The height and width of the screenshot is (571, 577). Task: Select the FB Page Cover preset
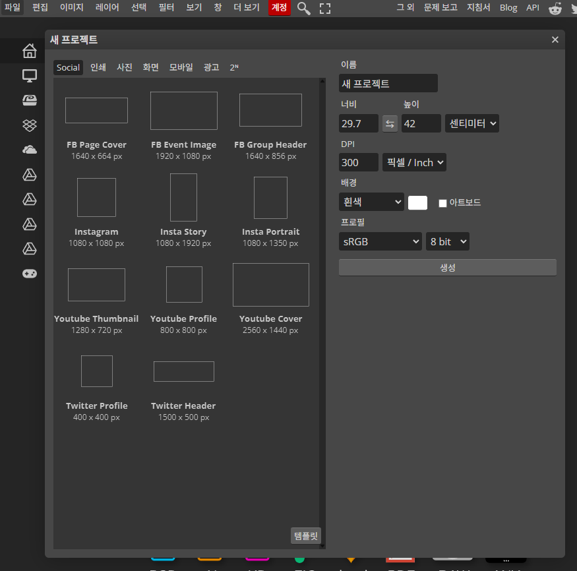[96, 126]
